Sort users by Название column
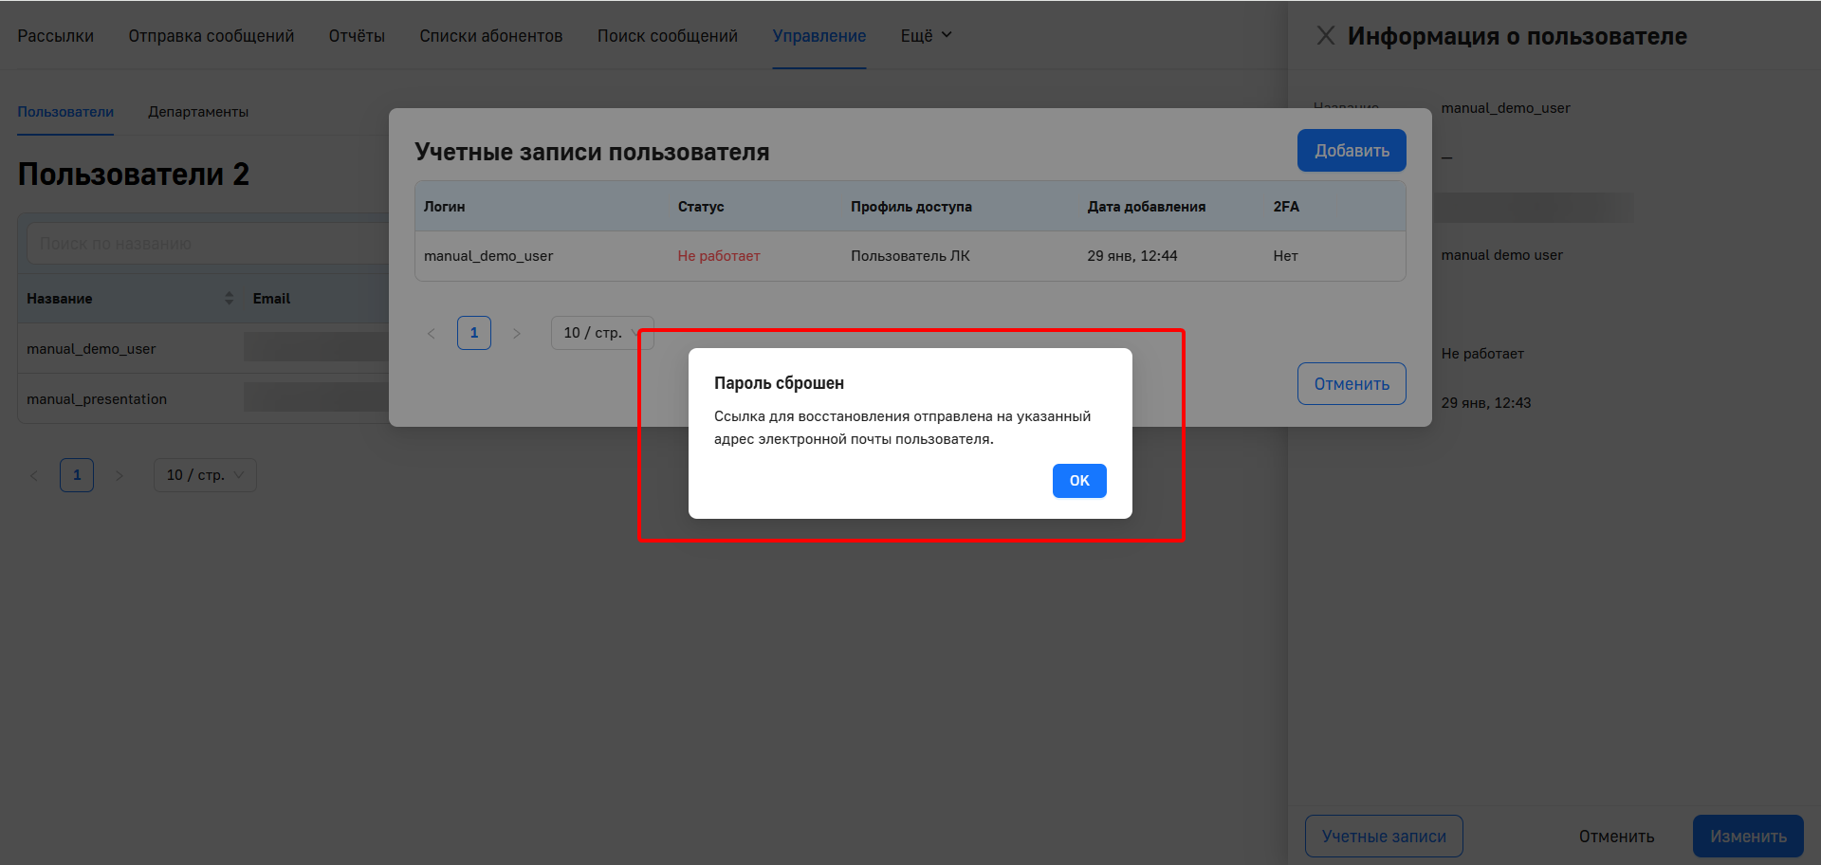Image resolution: width=1821 pixels, height=865 pixels. pos(229,299)
